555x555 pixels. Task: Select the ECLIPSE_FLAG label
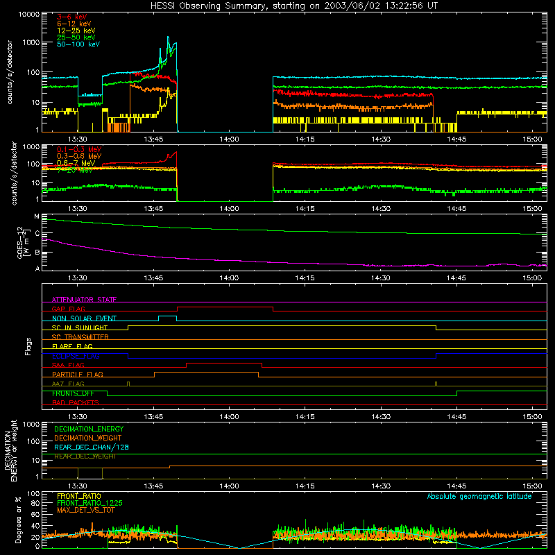[x=76, y=356]
